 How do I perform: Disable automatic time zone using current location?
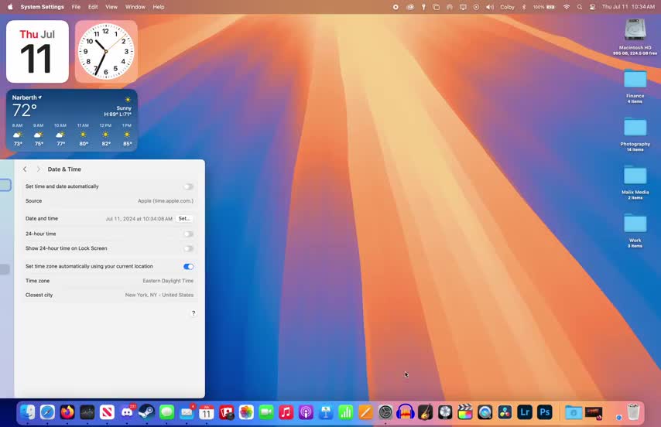(188, 266)
